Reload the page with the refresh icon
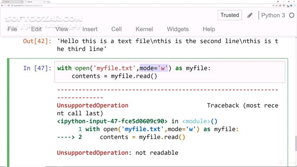This screenshot has width=297, height=167. pos(9,6)
